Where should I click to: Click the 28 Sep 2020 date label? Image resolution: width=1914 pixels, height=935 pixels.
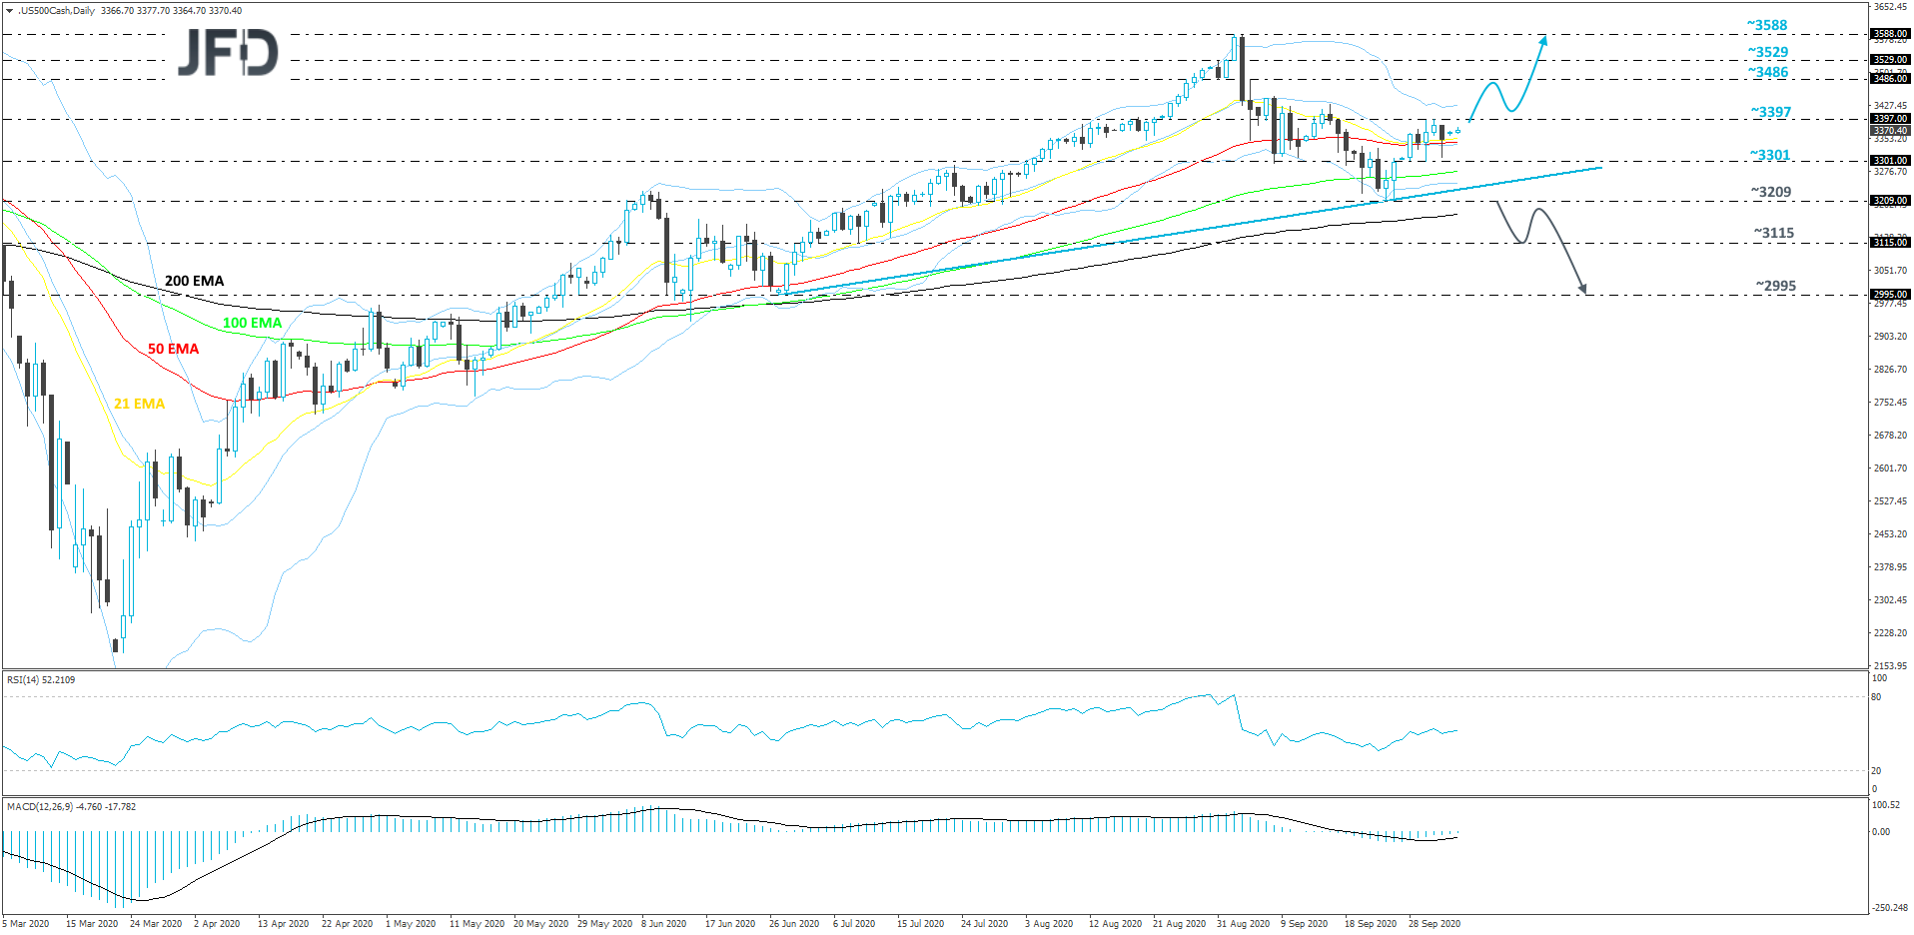point(1435,924)
